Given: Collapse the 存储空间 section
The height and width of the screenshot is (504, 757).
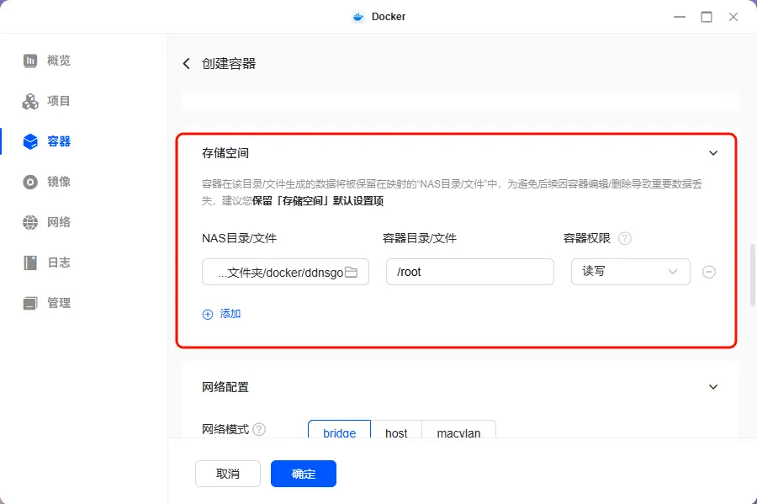Looking at the screenshot, I should [x=713, y=153].
